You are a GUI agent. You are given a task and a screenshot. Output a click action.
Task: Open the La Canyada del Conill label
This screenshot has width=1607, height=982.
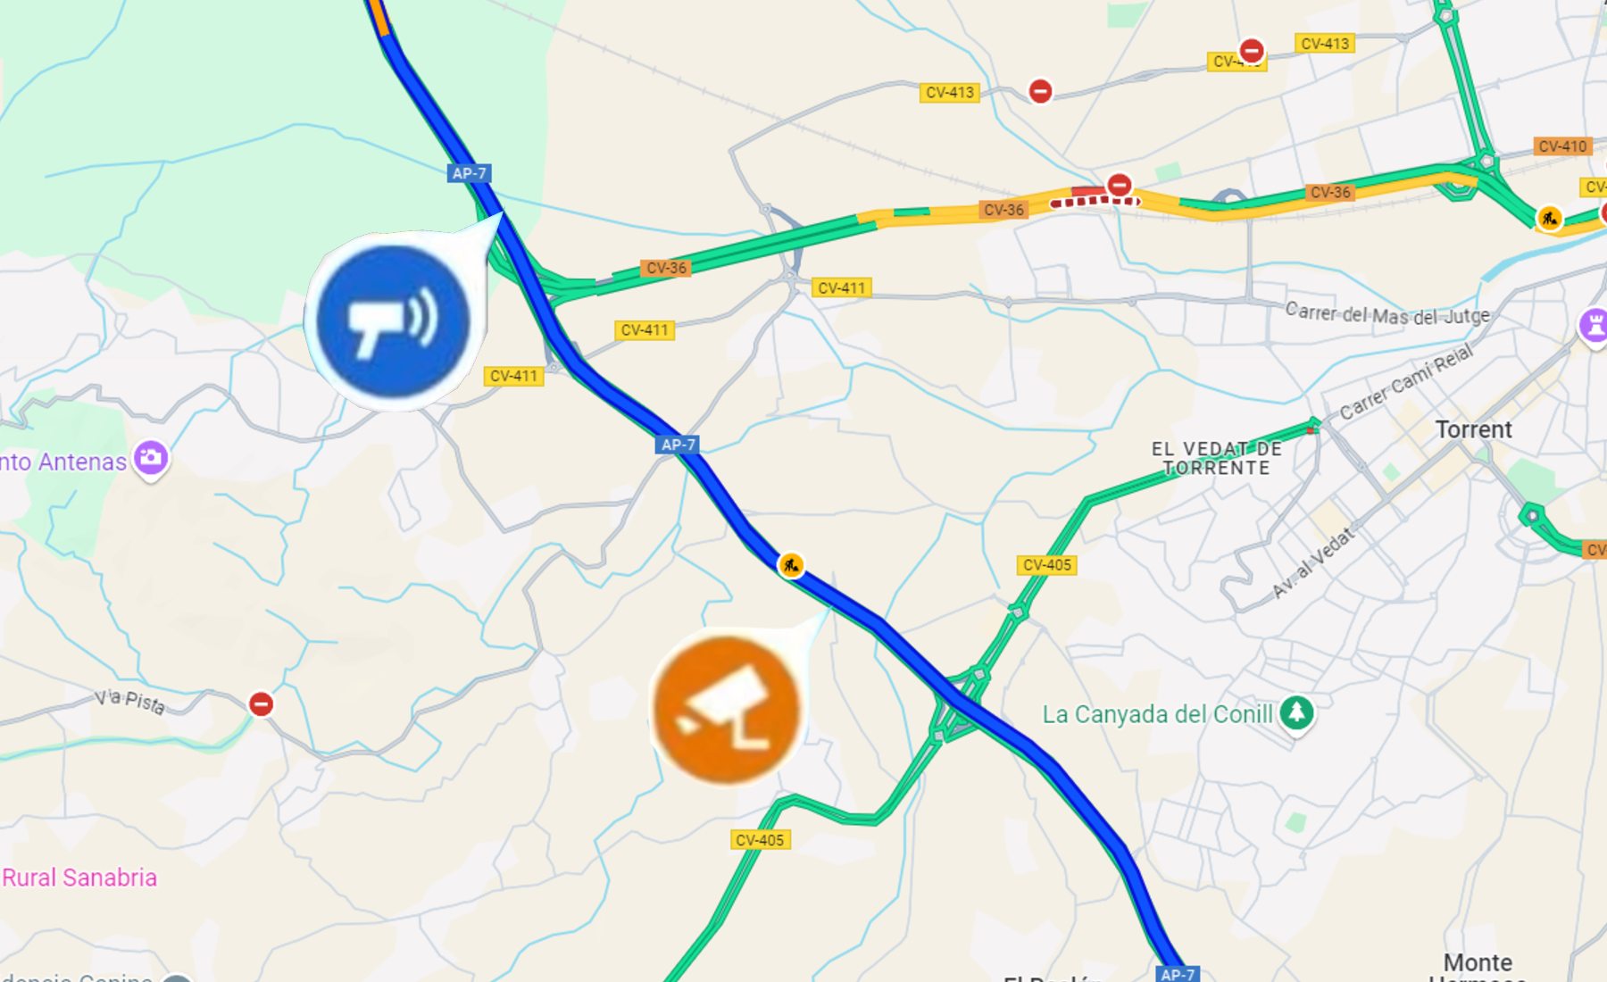click(1157, 714)
